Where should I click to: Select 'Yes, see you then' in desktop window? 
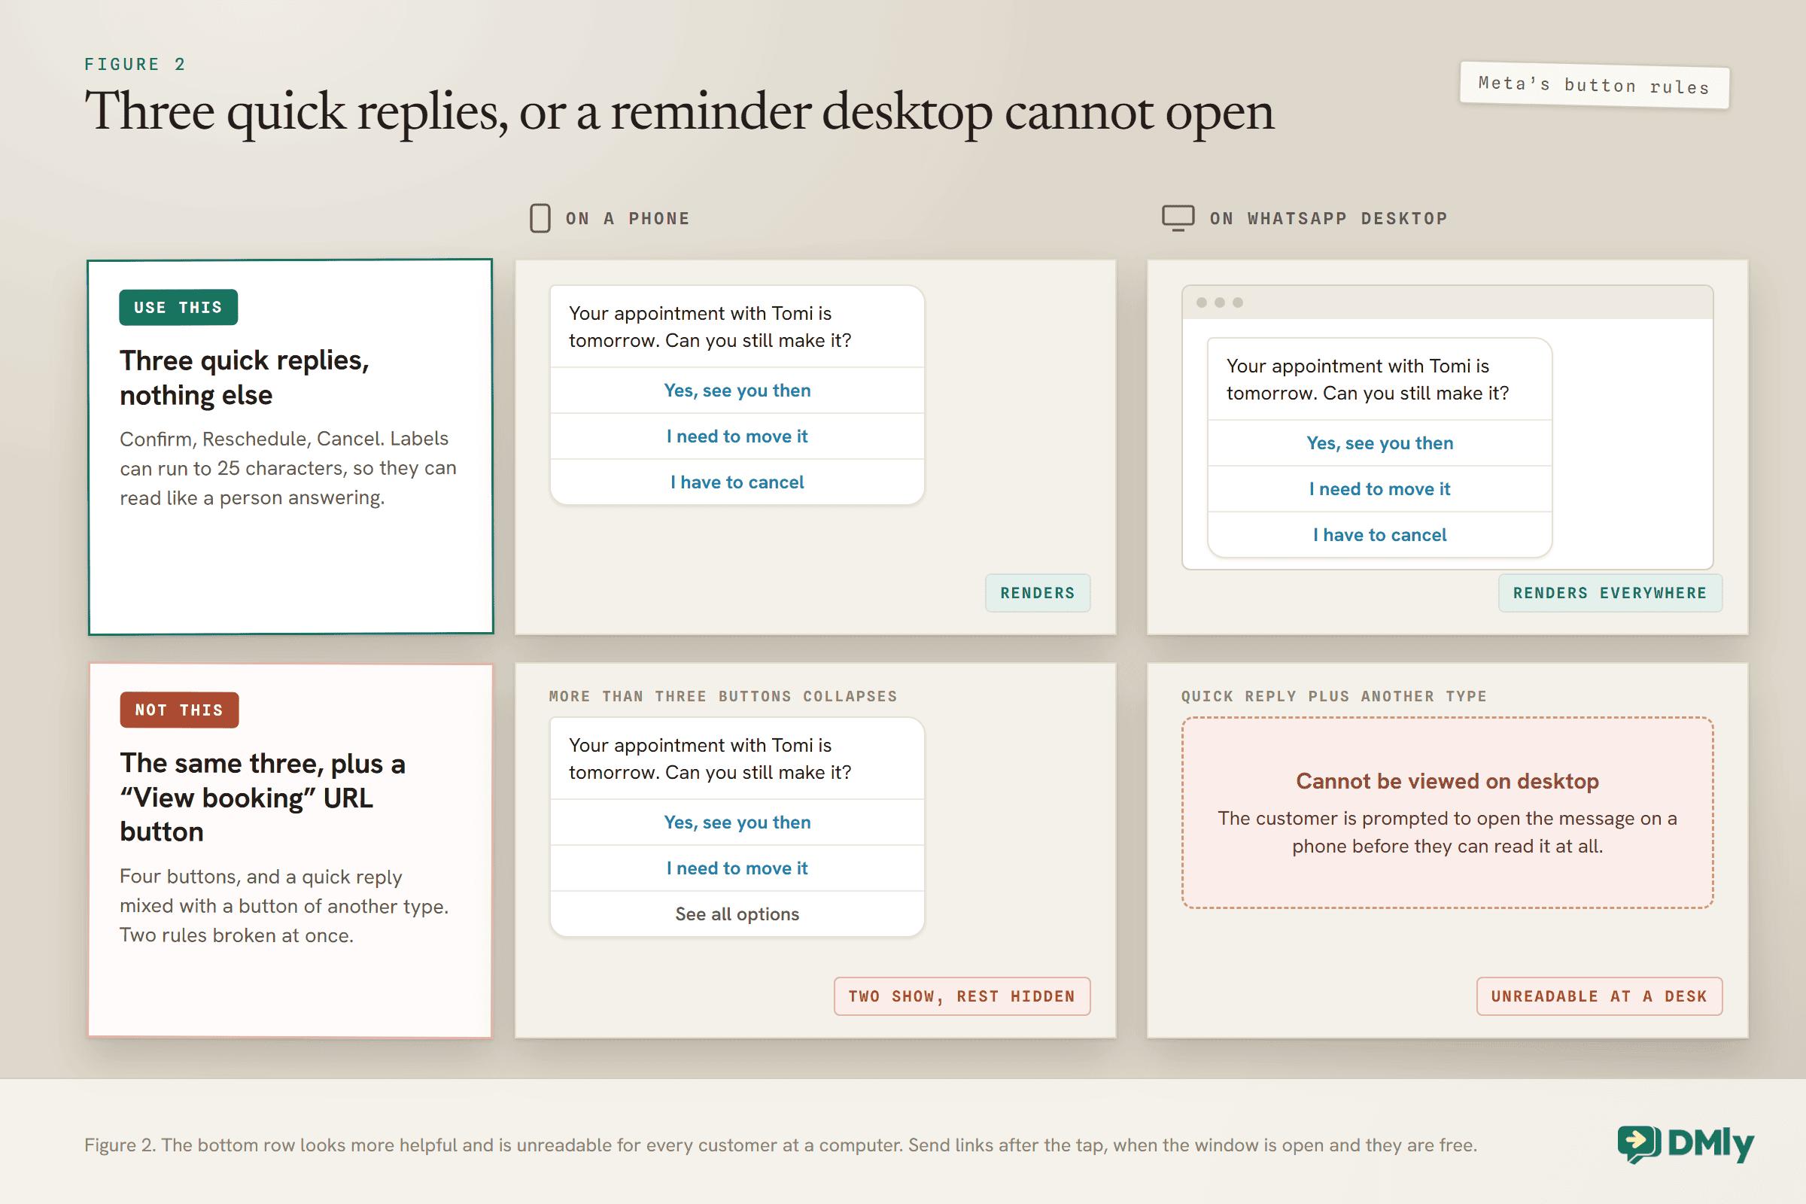[1380, 443]
